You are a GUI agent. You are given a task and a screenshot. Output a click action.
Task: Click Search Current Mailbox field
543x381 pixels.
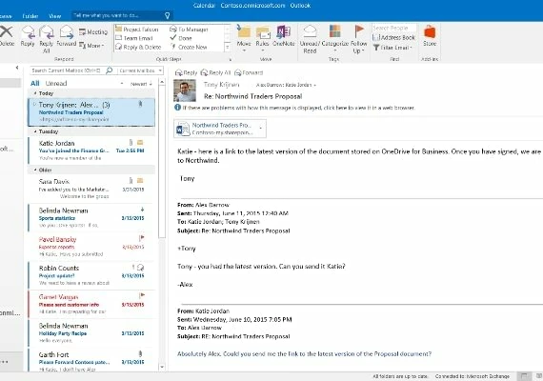67,70
